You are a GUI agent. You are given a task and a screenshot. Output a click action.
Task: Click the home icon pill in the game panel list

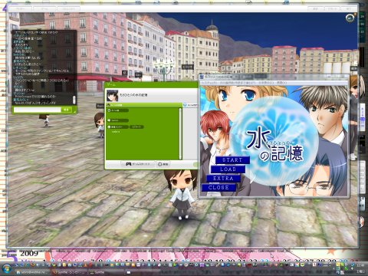(x=118, y=110)
